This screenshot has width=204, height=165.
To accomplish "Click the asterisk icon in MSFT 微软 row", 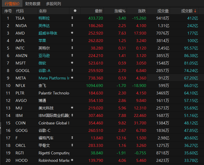I will click(72, 63).
